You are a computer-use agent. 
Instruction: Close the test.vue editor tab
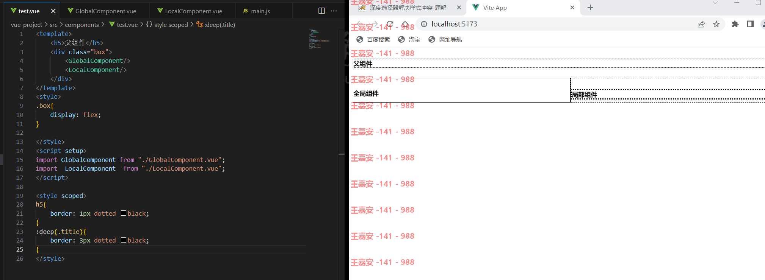pyautogui.click(x=53, y=11)
